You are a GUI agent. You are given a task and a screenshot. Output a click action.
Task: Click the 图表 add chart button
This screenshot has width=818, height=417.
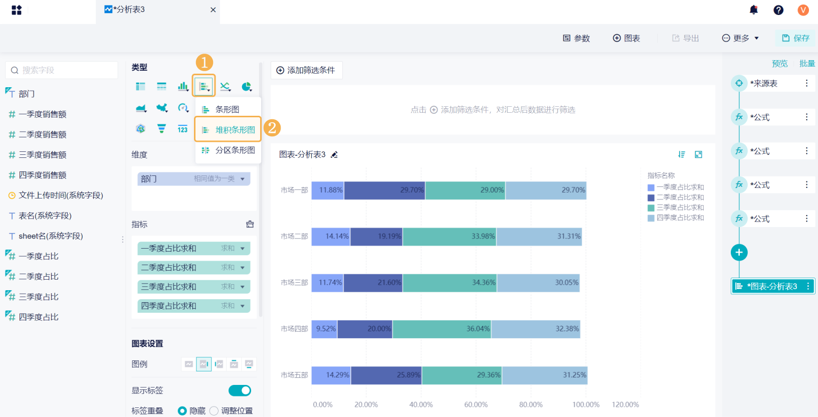627,38
